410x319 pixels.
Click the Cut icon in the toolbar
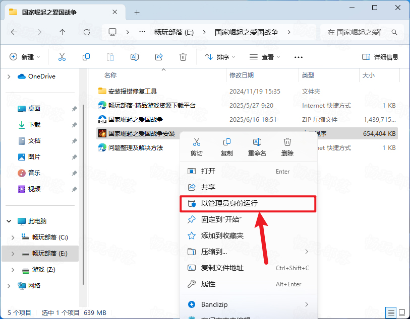(x=62, y=57)
